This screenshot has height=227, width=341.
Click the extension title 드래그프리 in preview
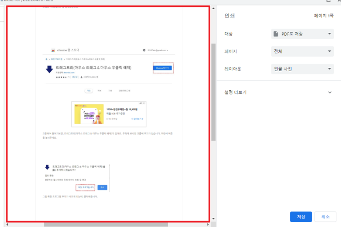click(x=94, y=67)
